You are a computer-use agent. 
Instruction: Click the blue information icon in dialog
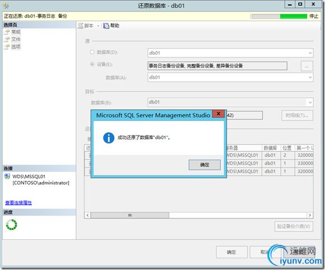(109, 138)
